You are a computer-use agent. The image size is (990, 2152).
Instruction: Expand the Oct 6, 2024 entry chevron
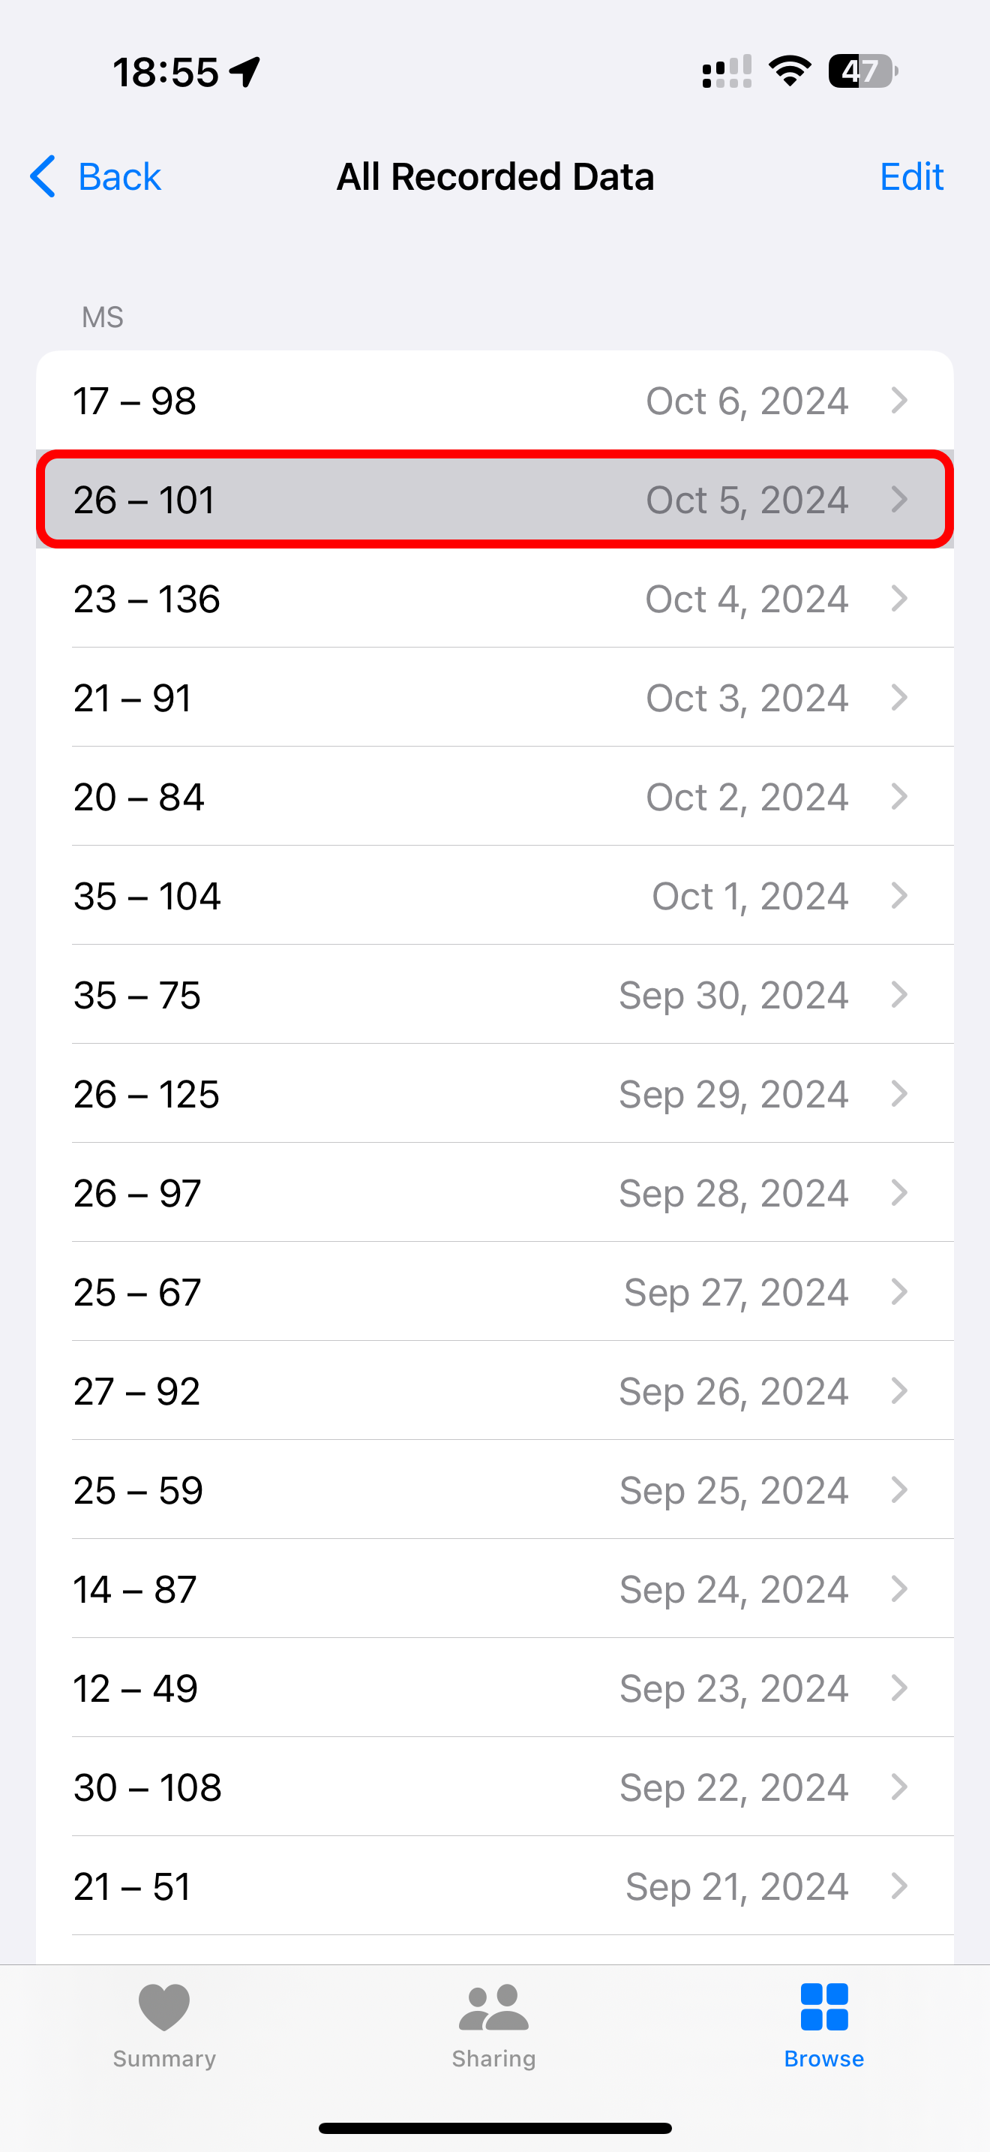[899, 401]
